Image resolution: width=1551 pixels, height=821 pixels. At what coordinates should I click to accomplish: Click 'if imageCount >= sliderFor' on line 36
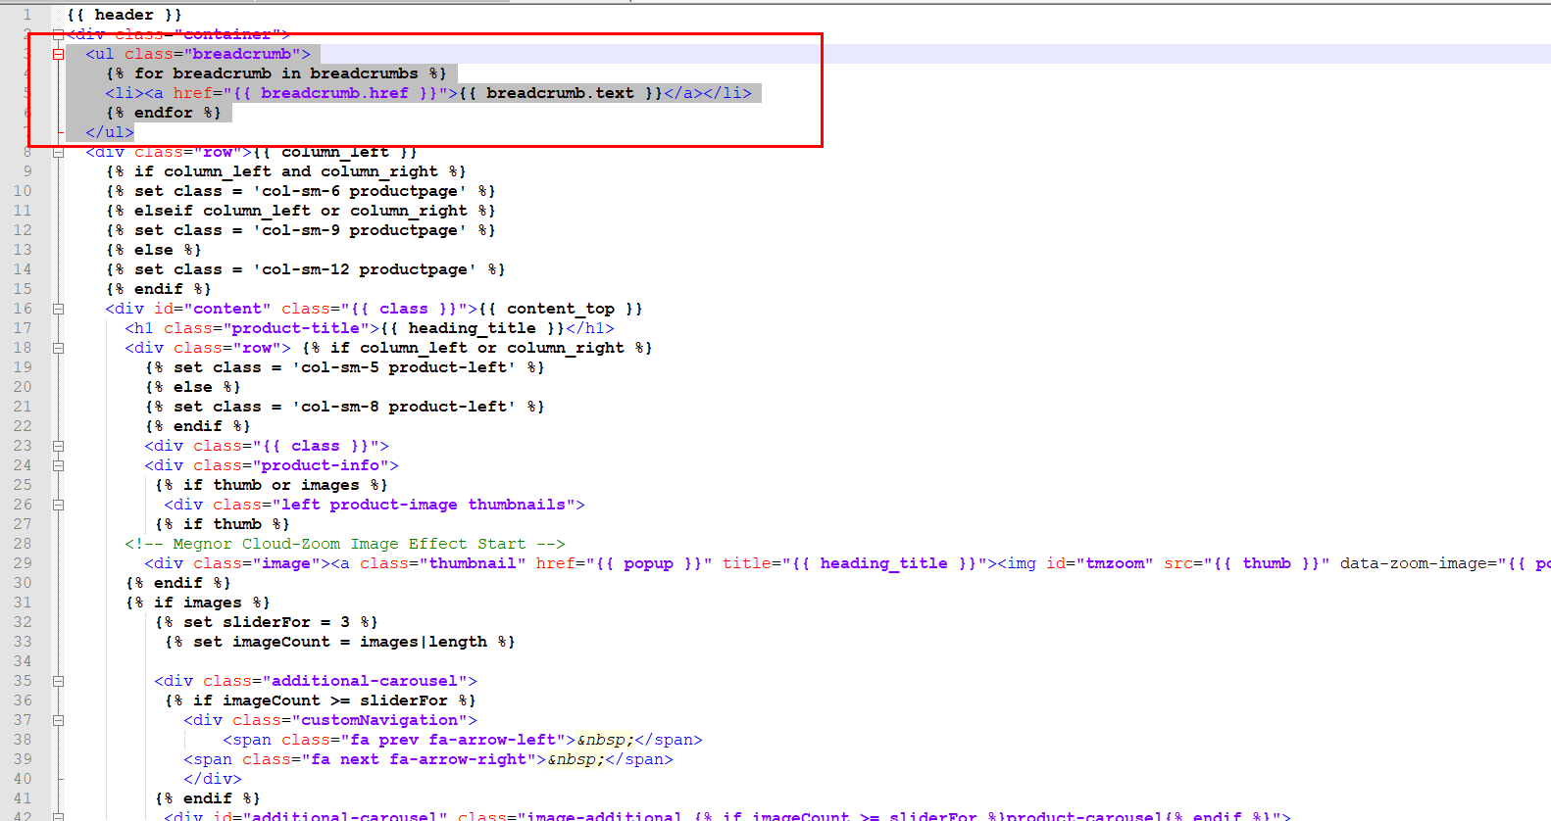click(x=321, y=700)
